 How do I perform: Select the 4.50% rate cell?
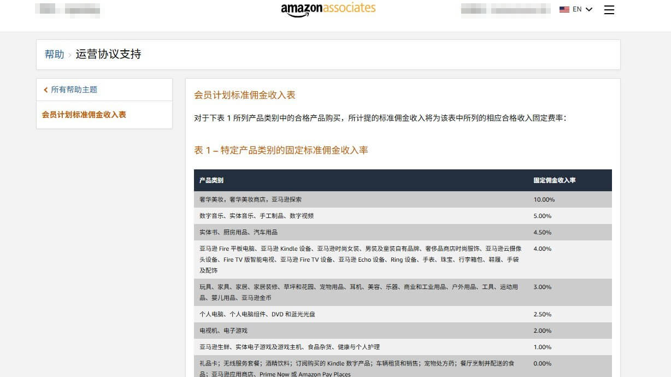[543, 232]
